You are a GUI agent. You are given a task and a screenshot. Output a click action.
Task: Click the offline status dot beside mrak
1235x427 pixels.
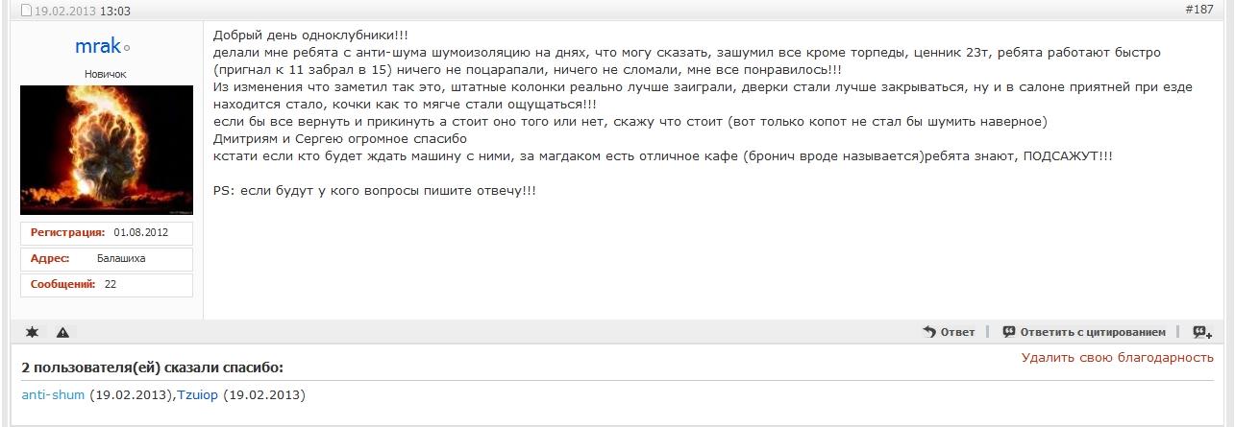(127, 48)
